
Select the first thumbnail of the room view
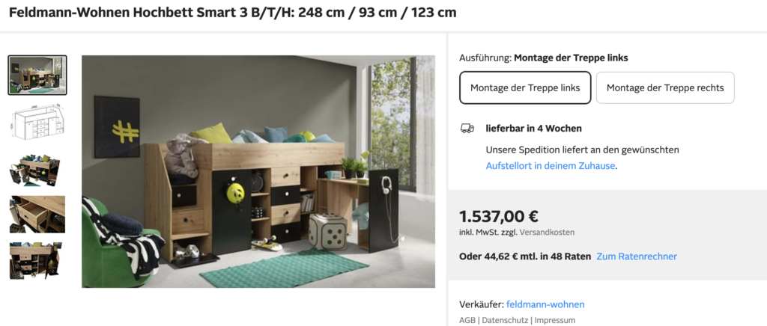[x=37, y=76]
